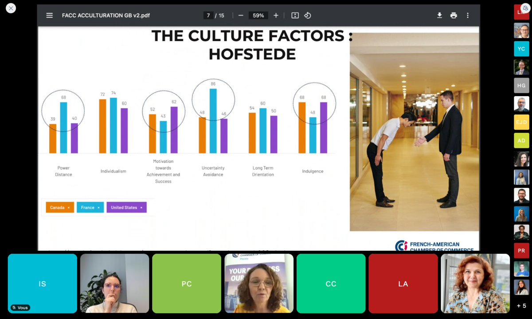Open the PDF more options menu

pyautogui.click(x=467, y=16)
